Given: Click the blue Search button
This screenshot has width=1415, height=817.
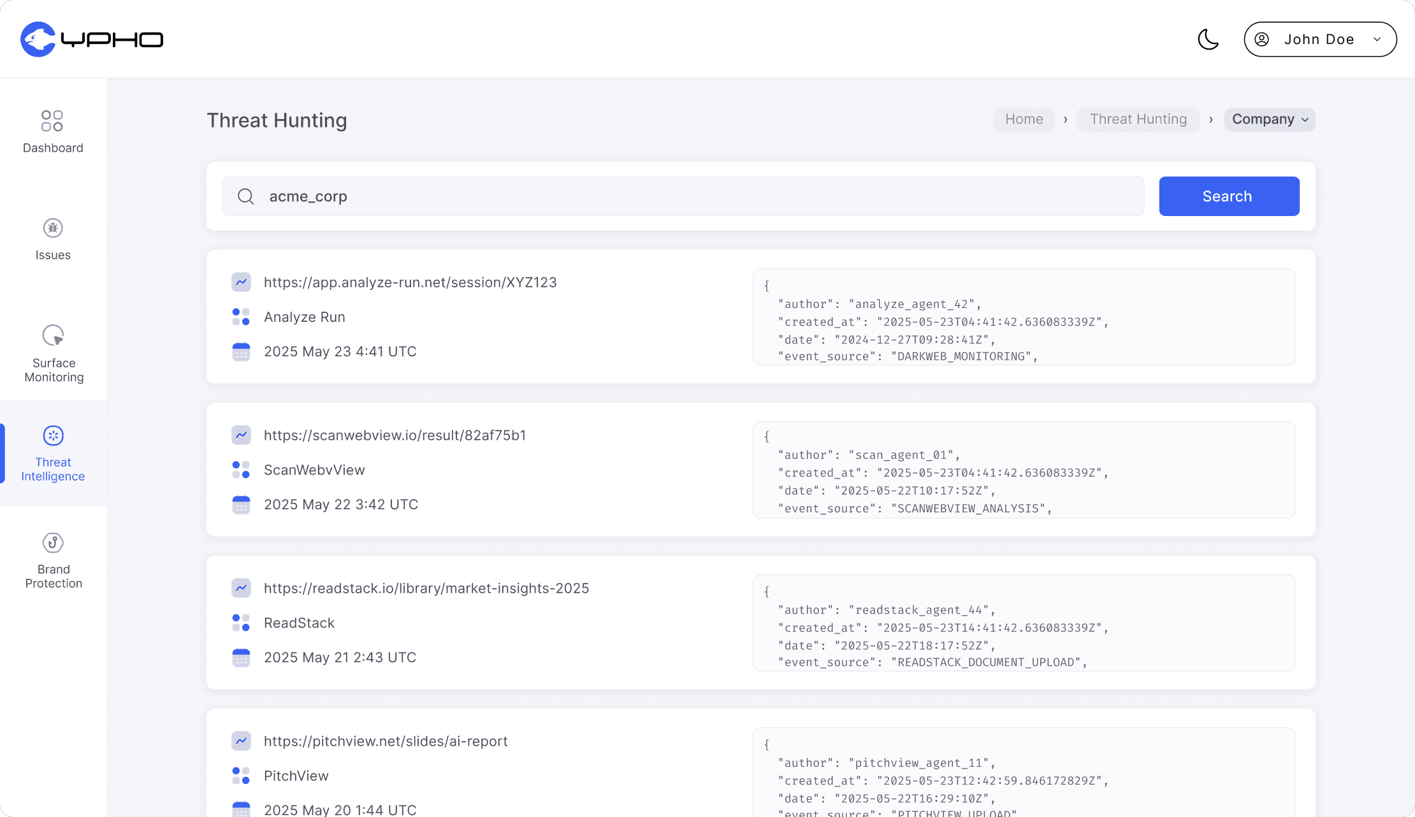Looking at the screenshot, I should [1229, 196].
